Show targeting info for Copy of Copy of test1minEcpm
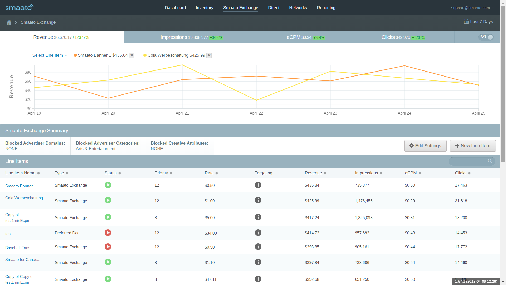This screenshot has height=285, width=506. [x=258, y=279]
